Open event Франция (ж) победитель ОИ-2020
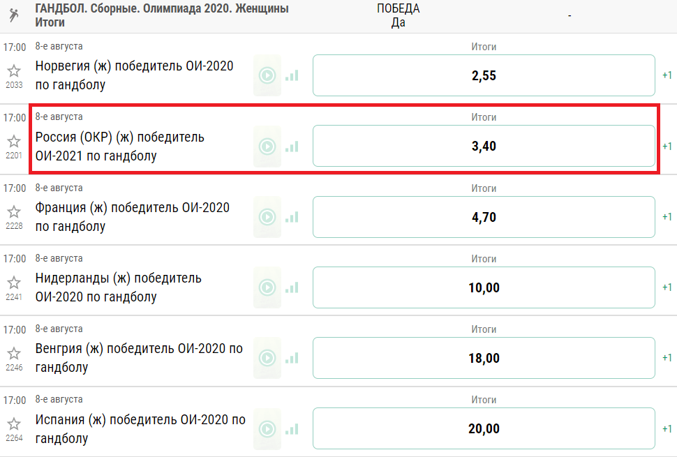The height and width of the screenshot is (457, 677). tap(132, 217)
